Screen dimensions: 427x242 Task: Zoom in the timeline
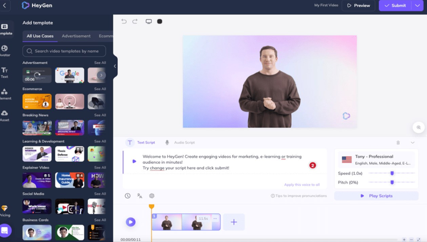pos(404,240)
